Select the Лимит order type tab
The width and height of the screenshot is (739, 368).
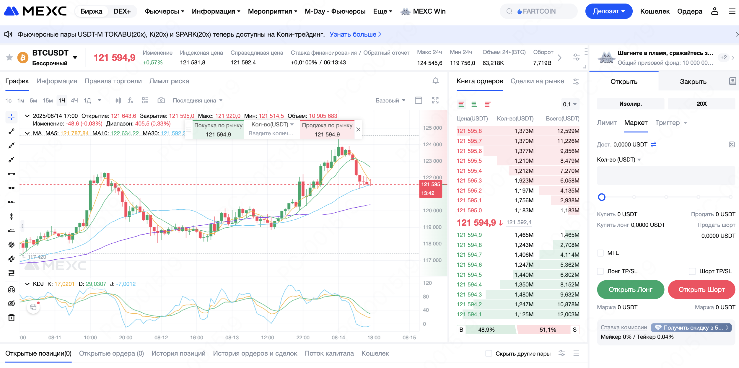point(606,123)
